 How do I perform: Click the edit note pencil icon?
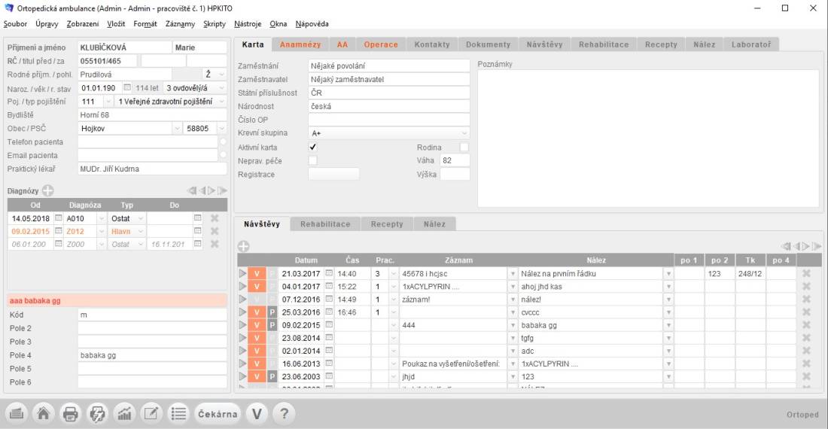click(151, 413)
